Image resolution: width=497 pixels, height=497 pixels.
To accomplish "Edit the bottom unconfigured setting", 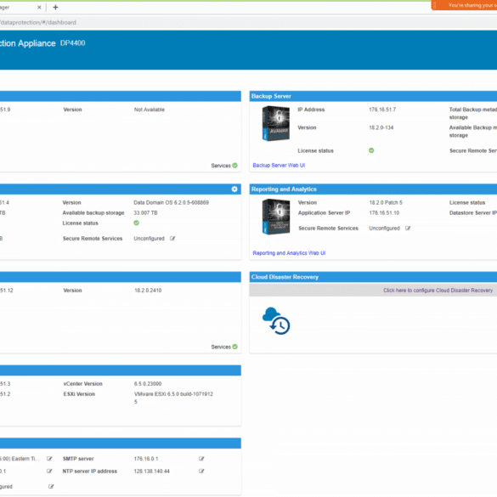I will click(51, 487).
